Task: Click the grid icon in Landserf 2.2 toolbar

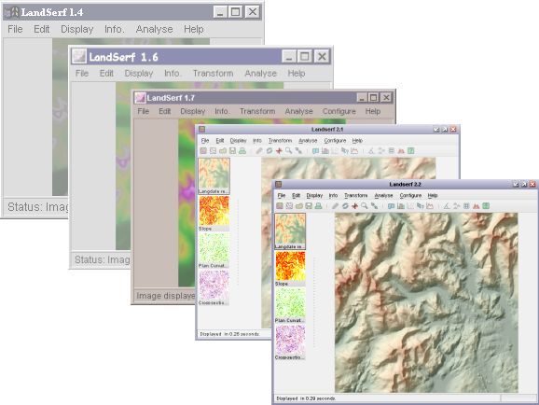Action: 466,206
